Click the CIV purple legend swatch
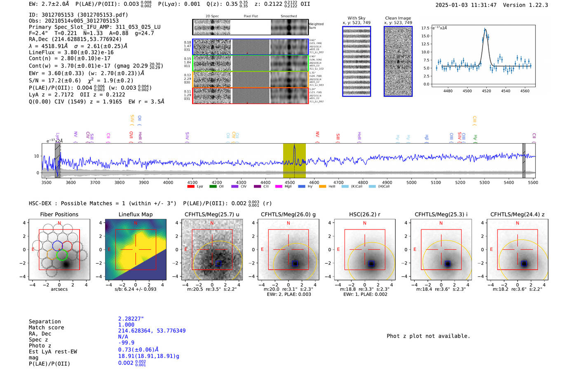The width and height of the screenshot is (577, 392). [x=235, y=186]
